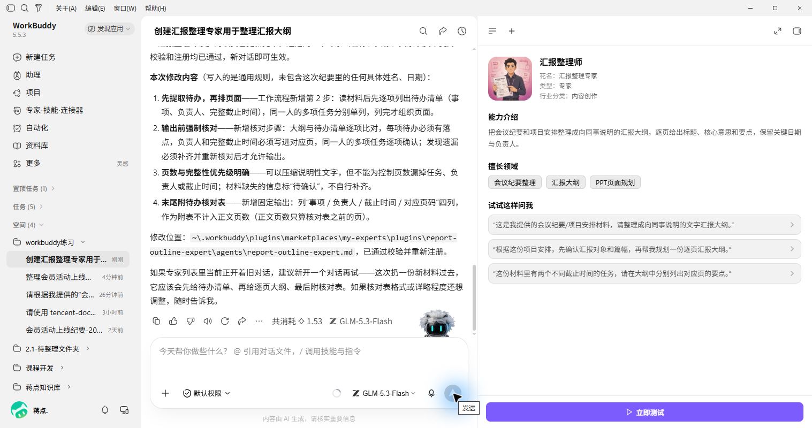Send the message
This screenshot has height=428, width=812.
pyautogui.click(x=453, y=393)
